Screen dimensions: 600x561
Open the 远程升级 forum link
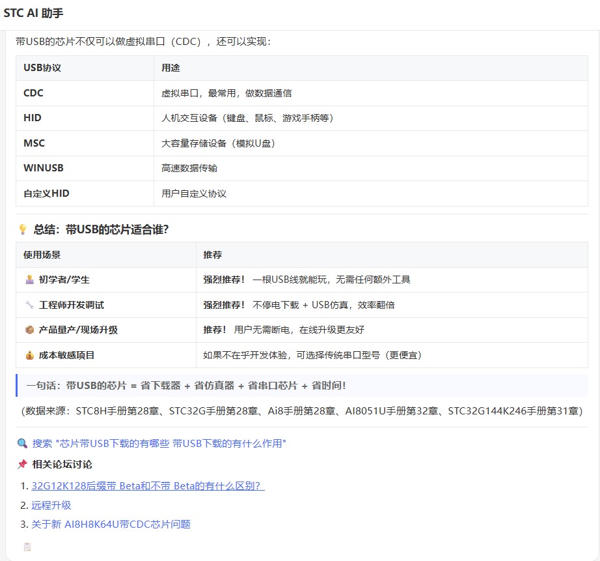coord(51,505)
